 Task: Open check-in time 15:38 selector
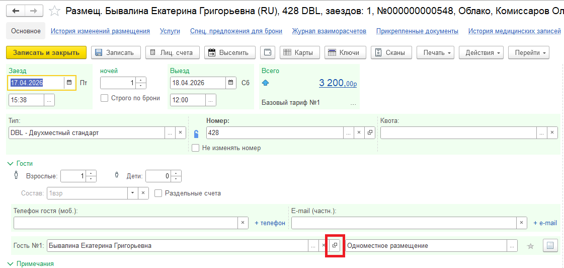(x=49, y=100)
